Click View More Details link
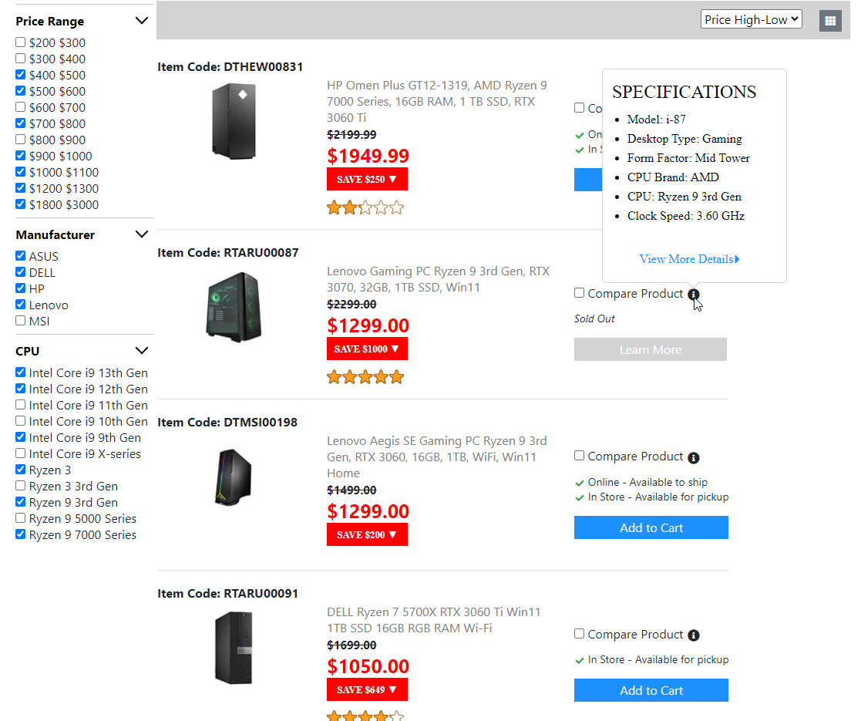The image size is (861, 721). [689, 259]
